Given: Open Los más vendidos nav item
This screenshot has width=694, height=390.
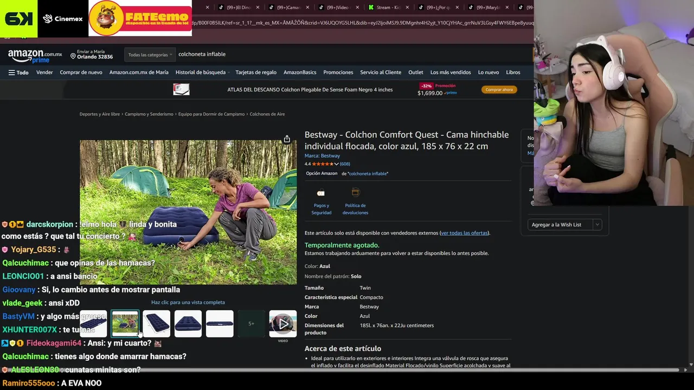Looking at the screenshot, I should point(451,73).
